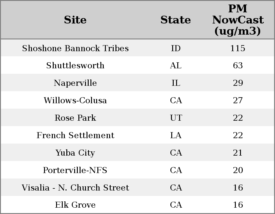Click the 115 PM NowCast value
This screenshot has height=214, width=275.
click(x=238, y=48)
